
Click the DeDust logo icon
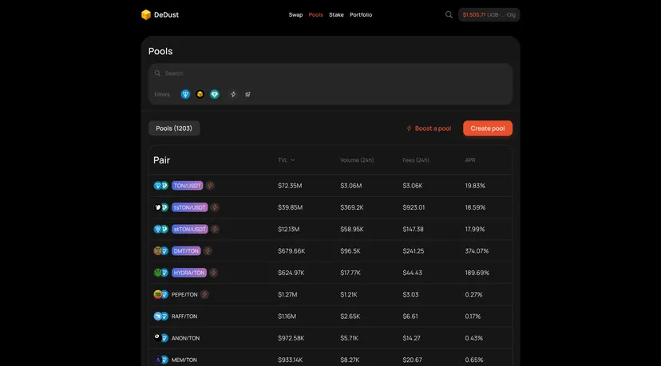coord(146,14)
